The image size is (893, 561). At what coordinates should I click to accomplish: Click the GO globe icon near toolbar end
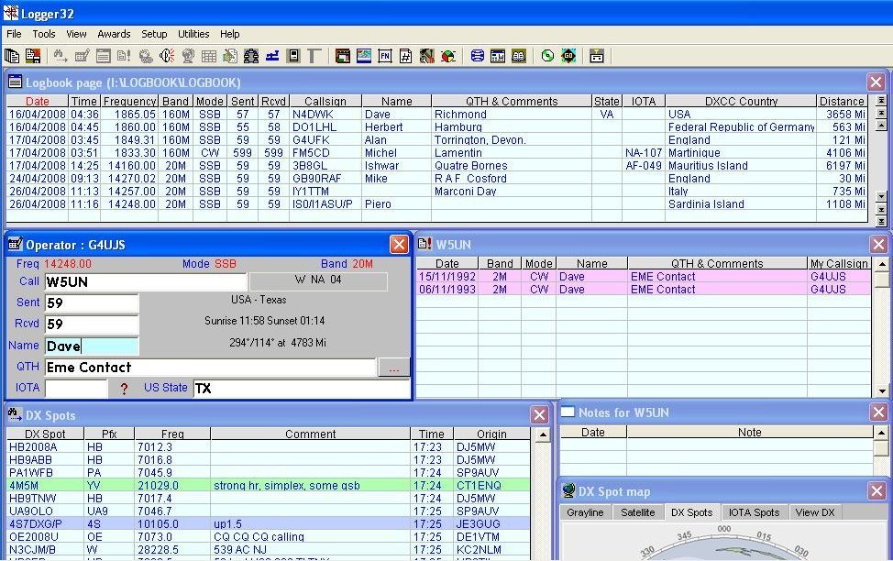[x=568, y=56]
